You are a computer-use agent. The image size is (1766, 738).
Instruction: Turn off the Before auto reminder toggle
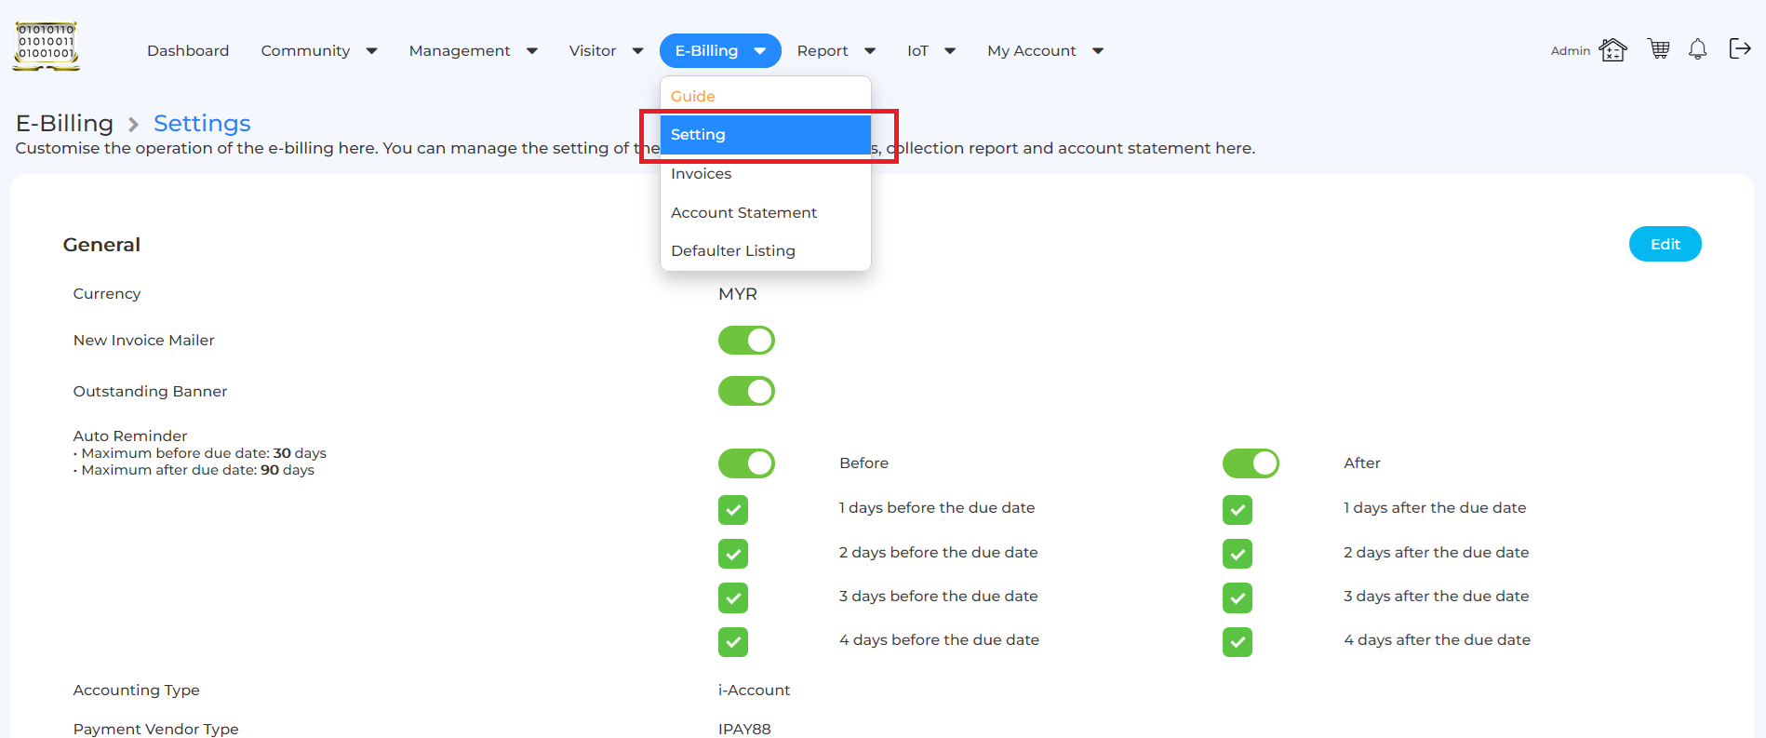coord(746,463)
